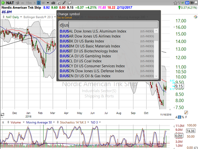Open the chart style bars icon
Viewport: 198px width, 149px height.
53,3
